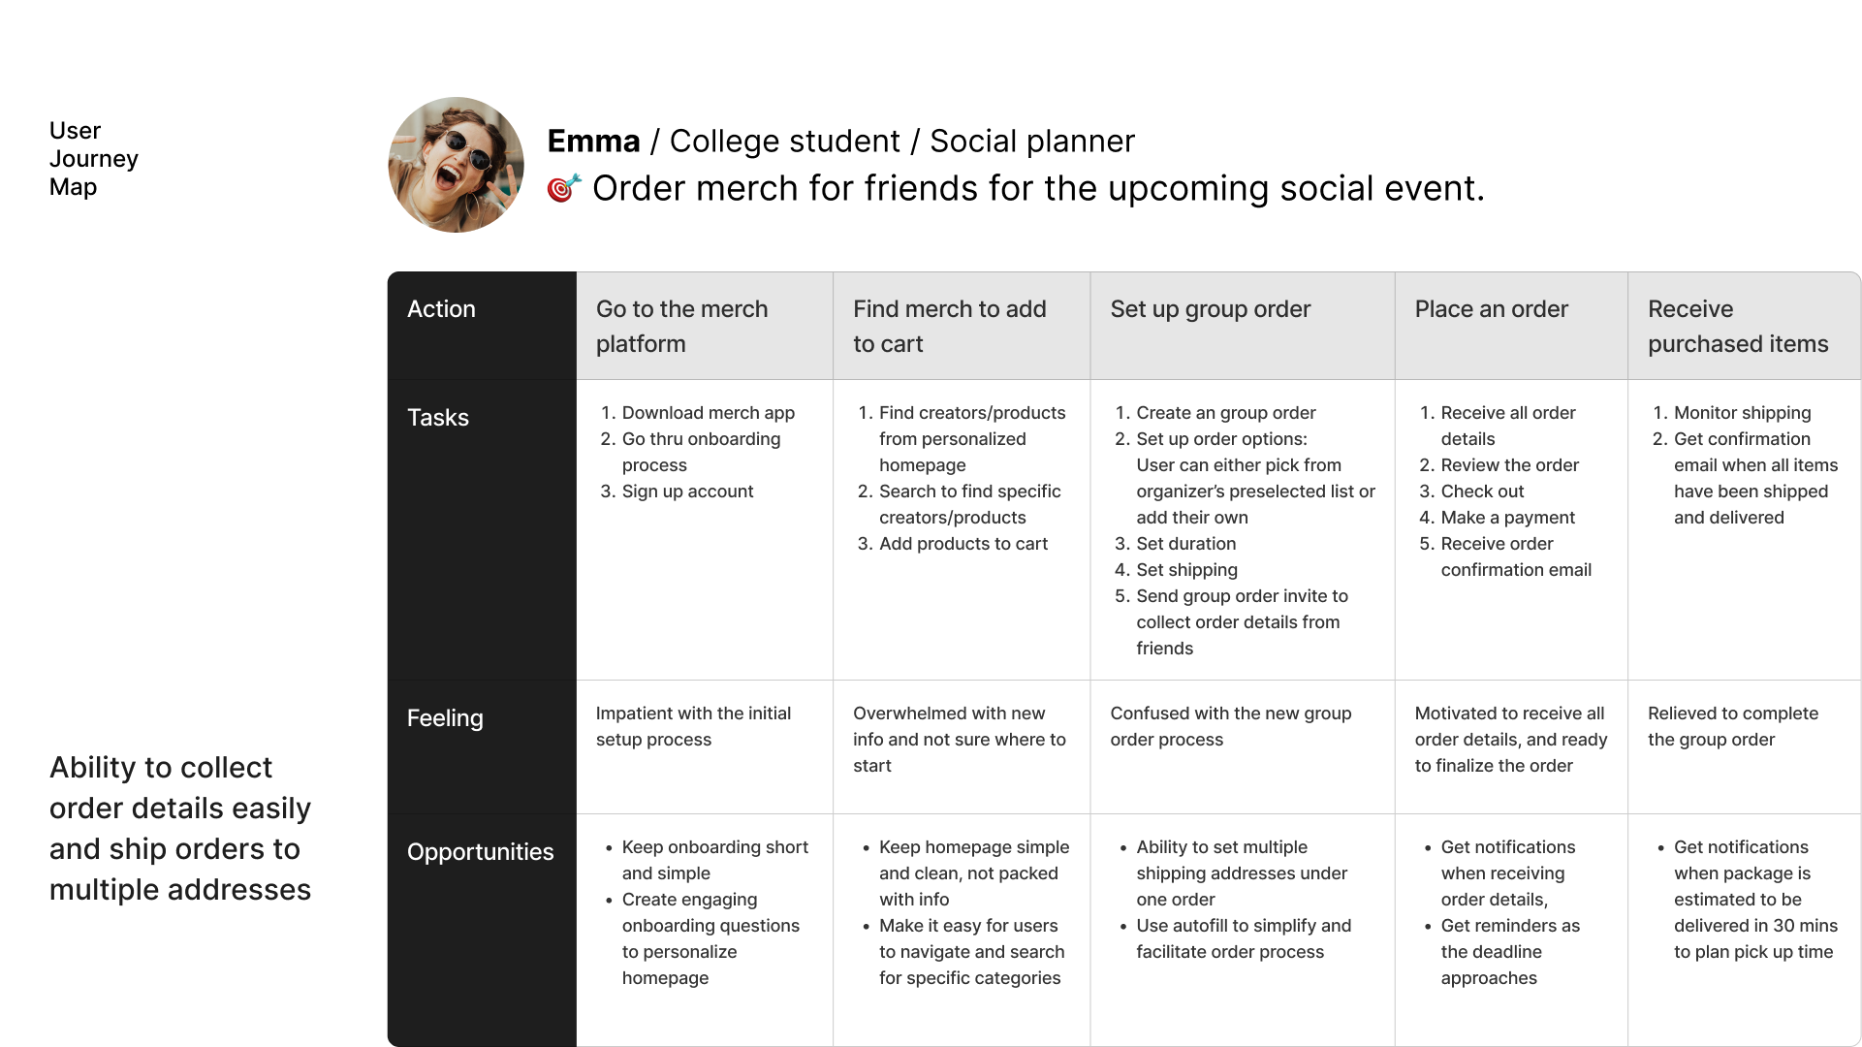
Task: Click Emma's profile photo
Action: click(x=456, y=165)
